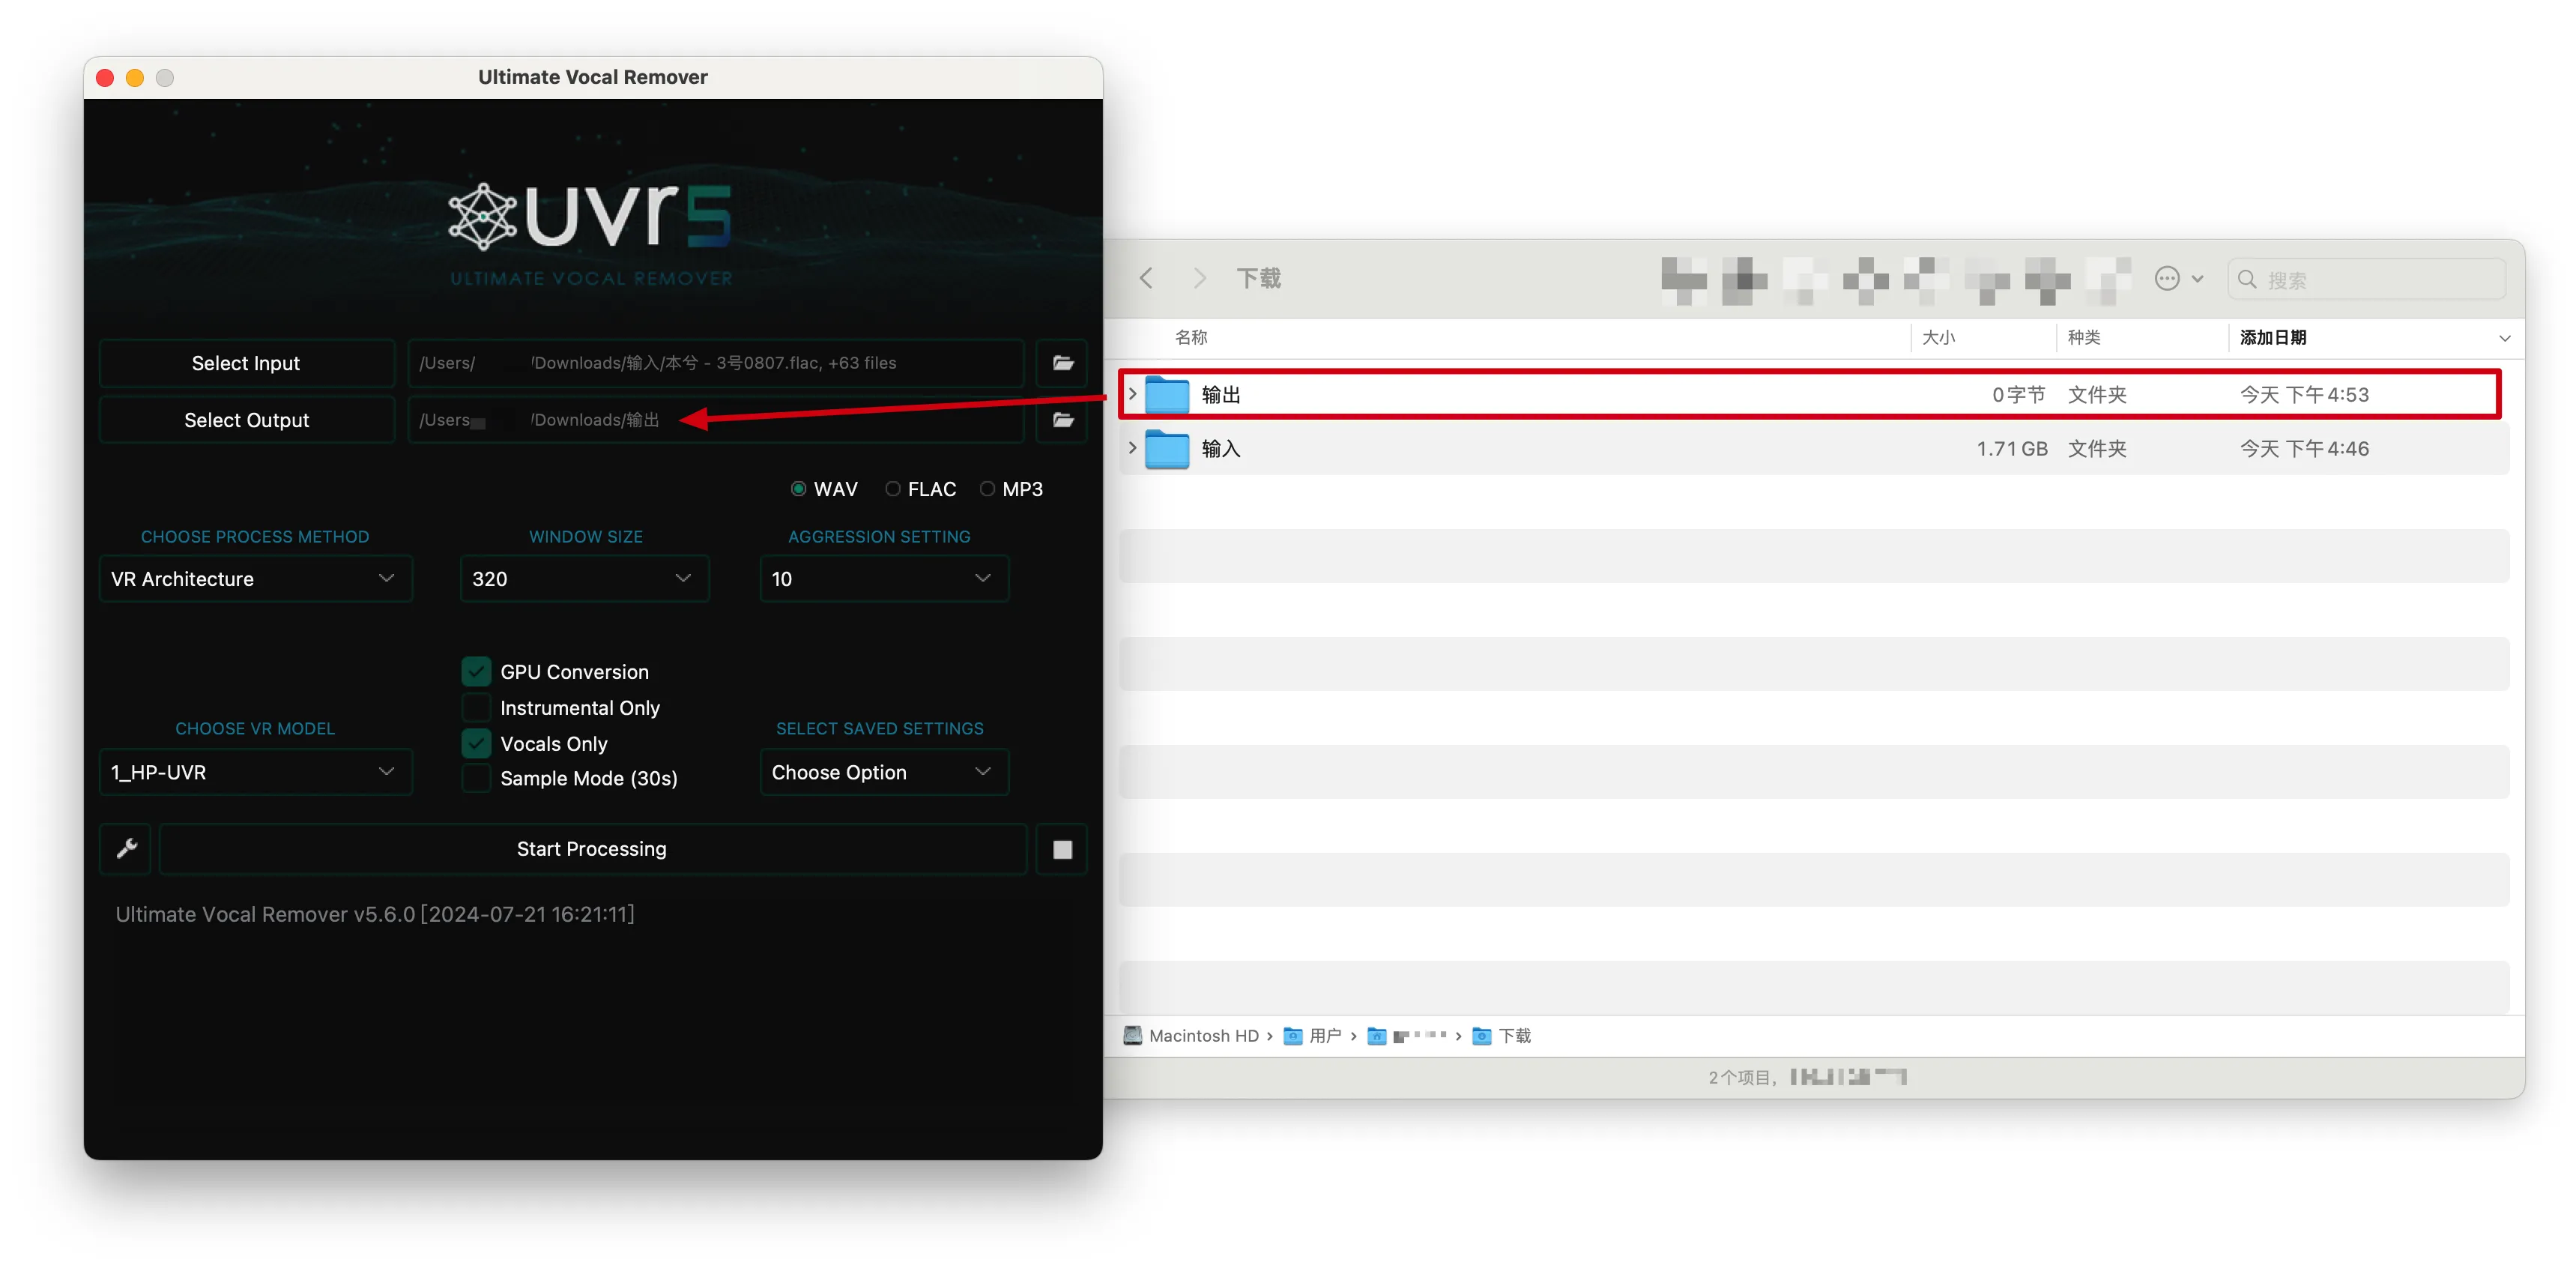Toggle sort direction chevron on 添加日期 column
Image resolution: width=2576 pixels, height=1271 pixels.
click(2504, 339)
